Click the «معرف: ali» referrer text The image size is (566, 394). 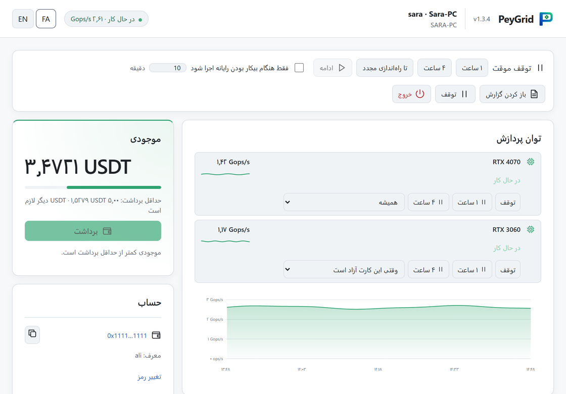coord(148,356)
